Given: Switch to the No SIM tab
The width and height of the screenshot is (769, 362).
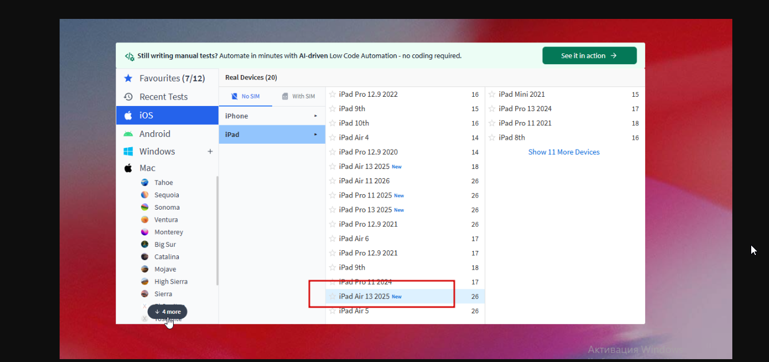Looking at the screenshot, I should 245,96.
